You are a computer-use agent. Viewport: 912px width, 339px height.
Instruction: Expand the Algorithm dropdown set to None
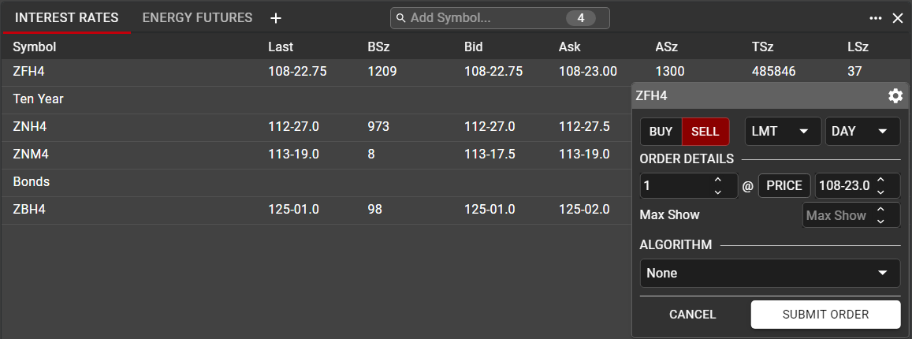(x=769, y=274)
